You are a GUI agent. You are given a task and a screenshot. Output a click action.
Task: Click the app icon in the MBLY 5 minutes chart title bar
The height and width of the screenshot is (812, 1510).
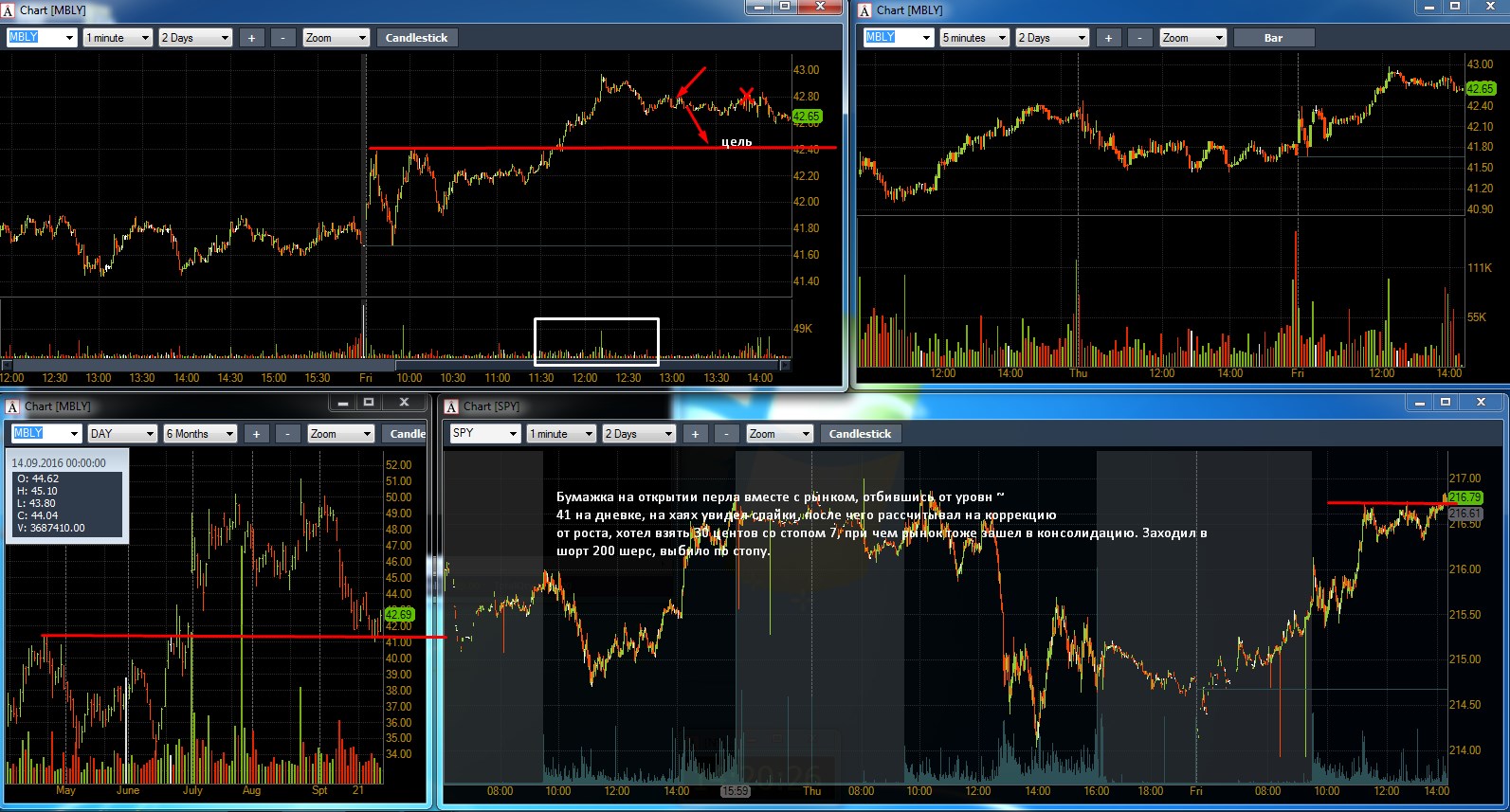point(864,10)
